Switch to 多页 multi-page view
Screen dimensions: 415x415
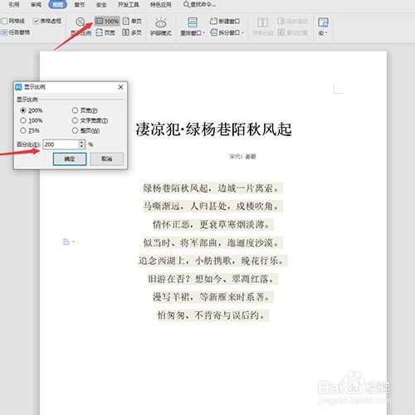(x=132, y=32)
